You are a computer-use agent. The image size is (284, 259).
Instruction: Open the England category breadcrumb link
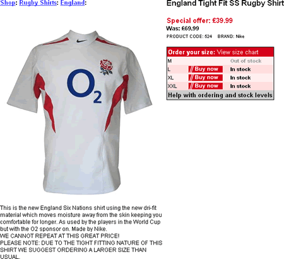click(x=73, y=3)
